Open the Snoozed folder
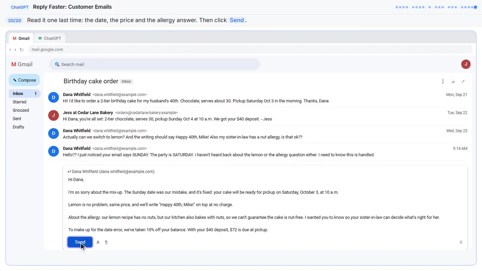482x271 pixels. pyautogui.click(x=21, y=110)
